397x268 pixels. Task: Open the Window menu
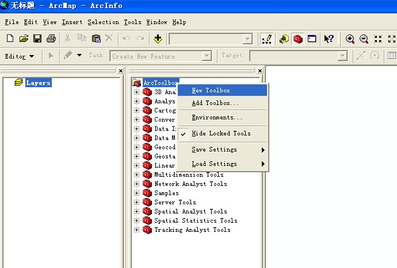tap(156, 22)
